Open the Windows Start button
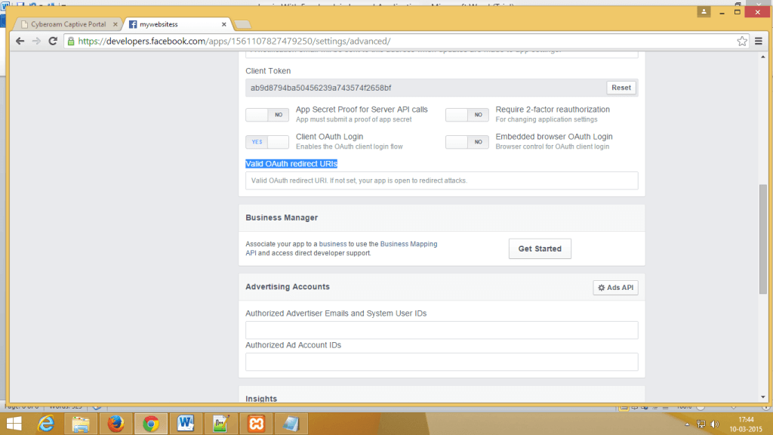The width and height of the screenshot is (773, 435). 14,424
